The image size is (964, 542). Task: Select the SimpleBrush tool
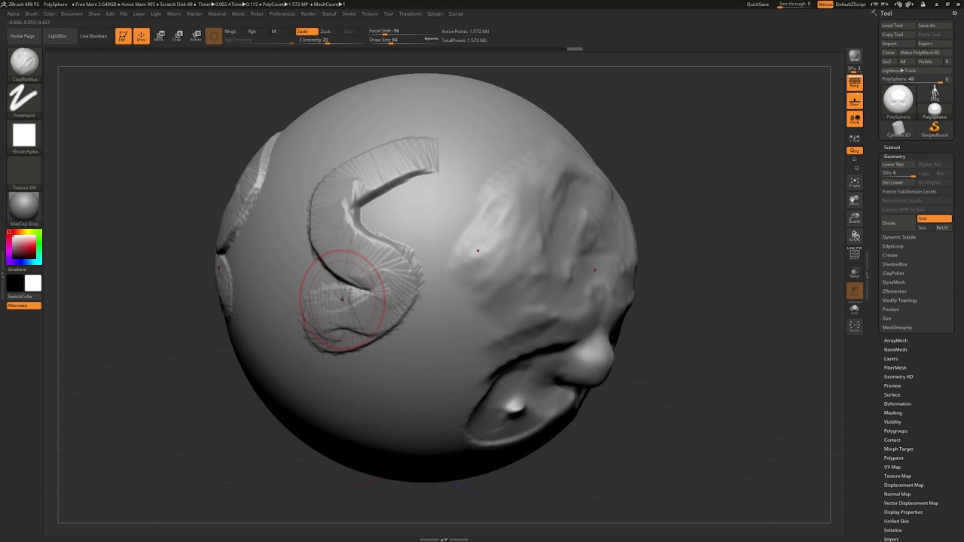[935, 129]
